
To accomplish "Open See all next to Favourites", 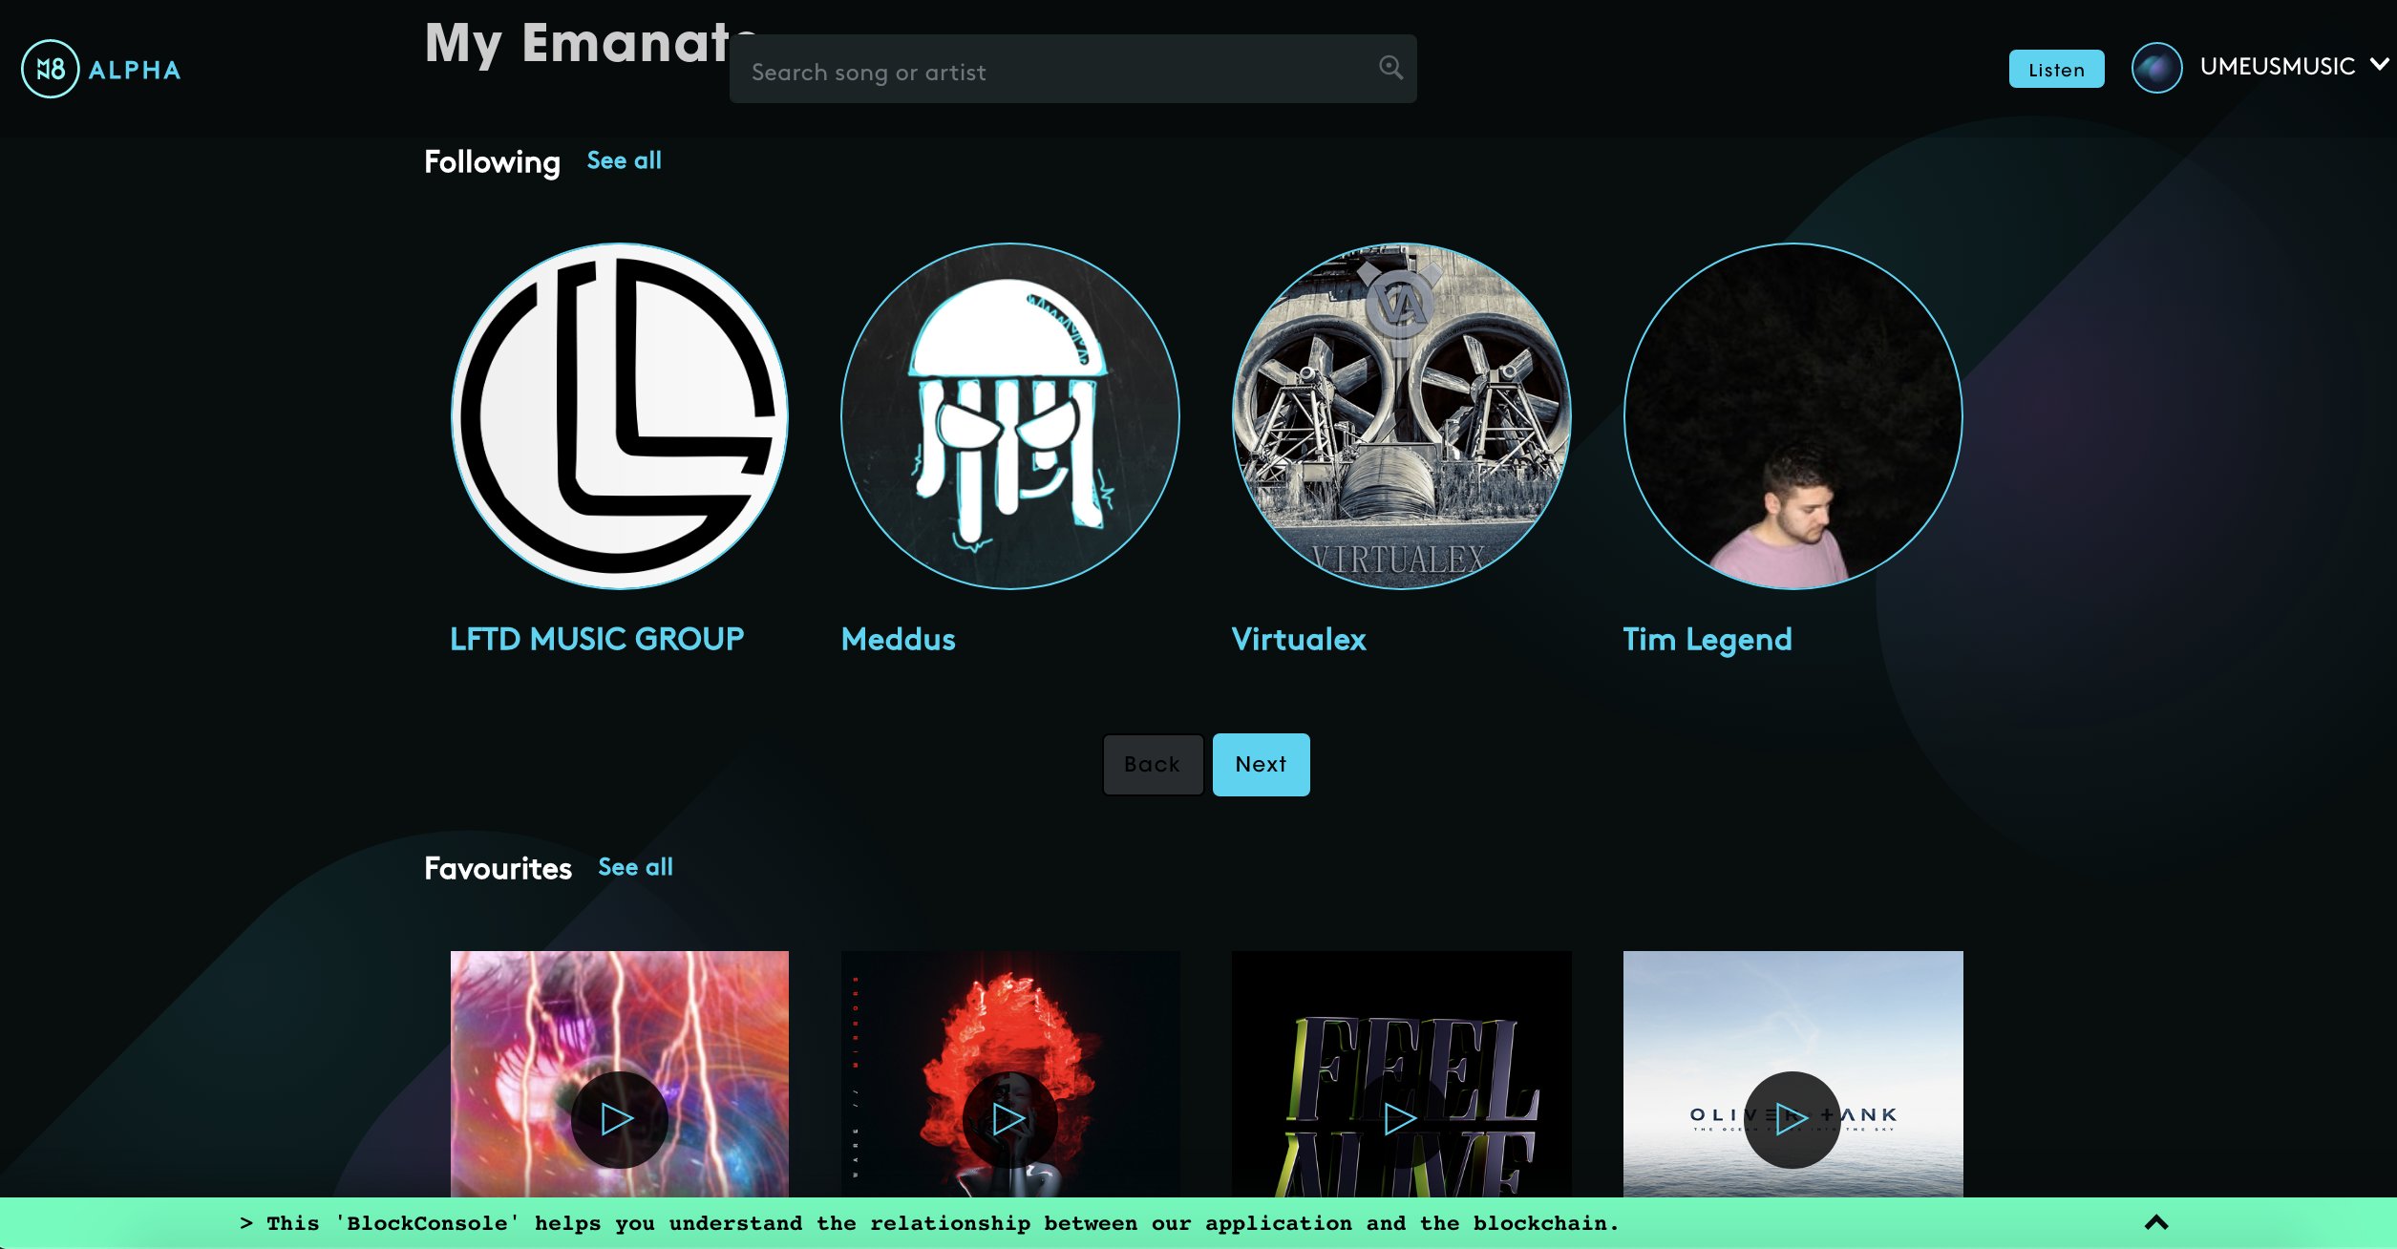I will 635,867.
